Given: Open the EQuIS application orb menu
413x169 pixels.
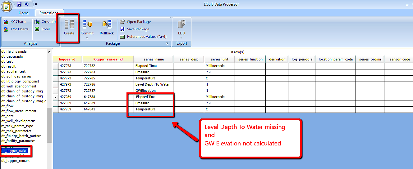Looking at the screenshot, I should (x=7, y=7).
